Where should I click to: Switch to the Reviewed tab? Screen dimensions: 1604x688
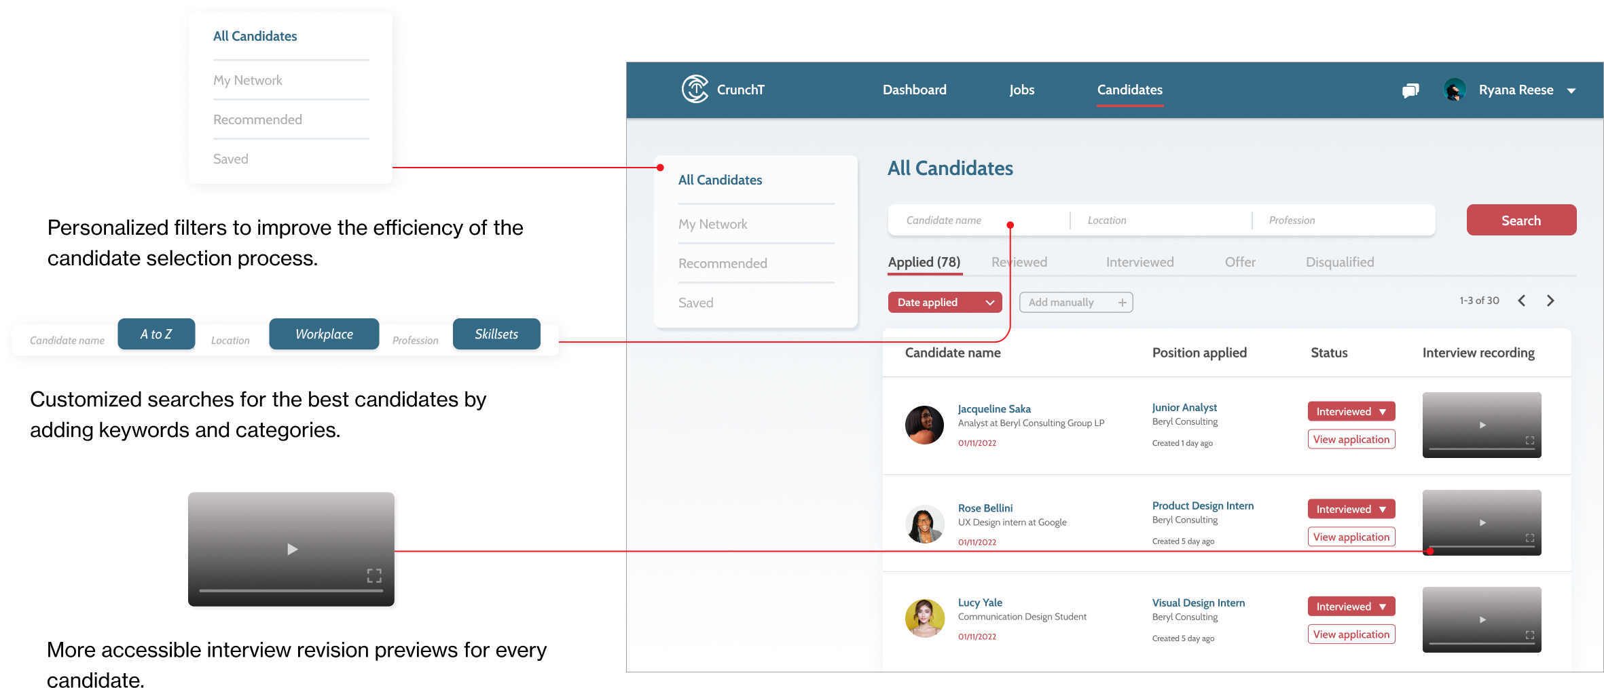(1019, 262)
